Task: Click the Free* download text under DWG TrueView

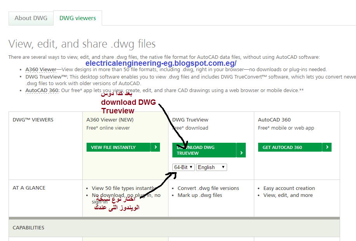Action: [x=190, y=128]
